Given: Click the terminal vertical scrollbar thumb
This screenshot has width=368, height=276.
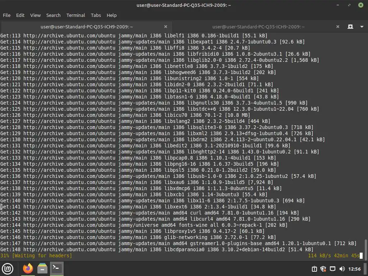Looking at the screenshot, I should point(365,250).
